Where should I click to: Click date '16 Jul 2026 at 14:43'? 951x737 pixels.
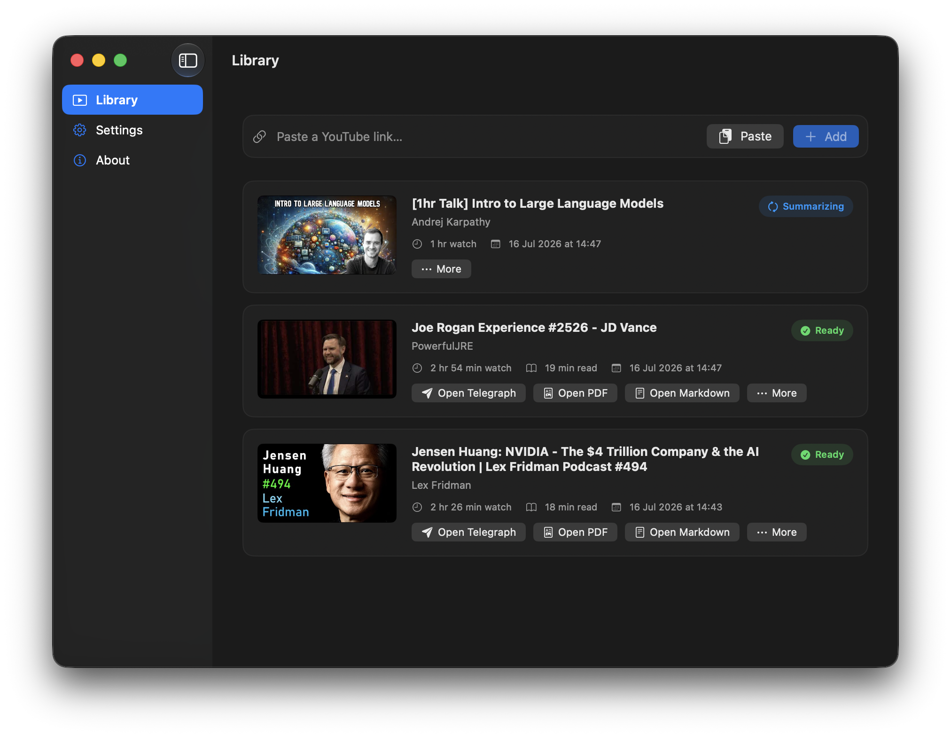click(676, 507)
